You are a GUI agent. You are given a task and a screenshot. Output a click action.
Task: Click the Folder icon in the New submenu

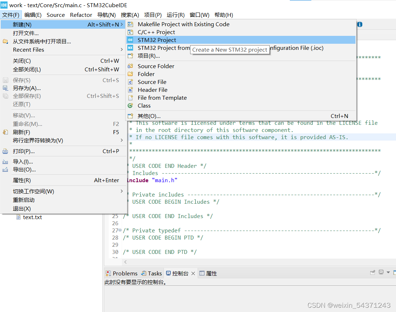coord(131,74)
